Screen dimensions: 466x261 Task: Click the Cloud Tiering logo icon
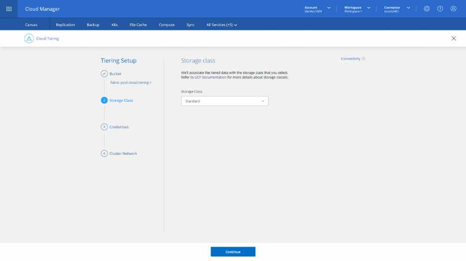(29, 38)
